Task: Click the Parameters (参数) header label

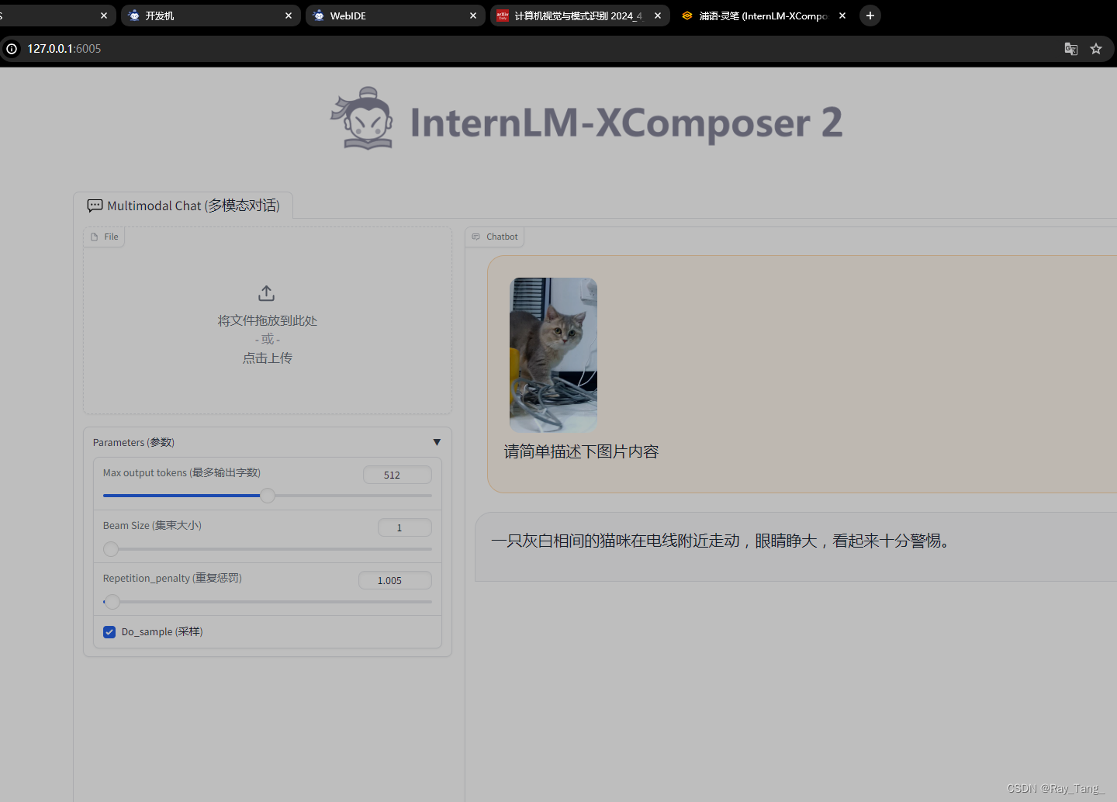Action: 133,442
